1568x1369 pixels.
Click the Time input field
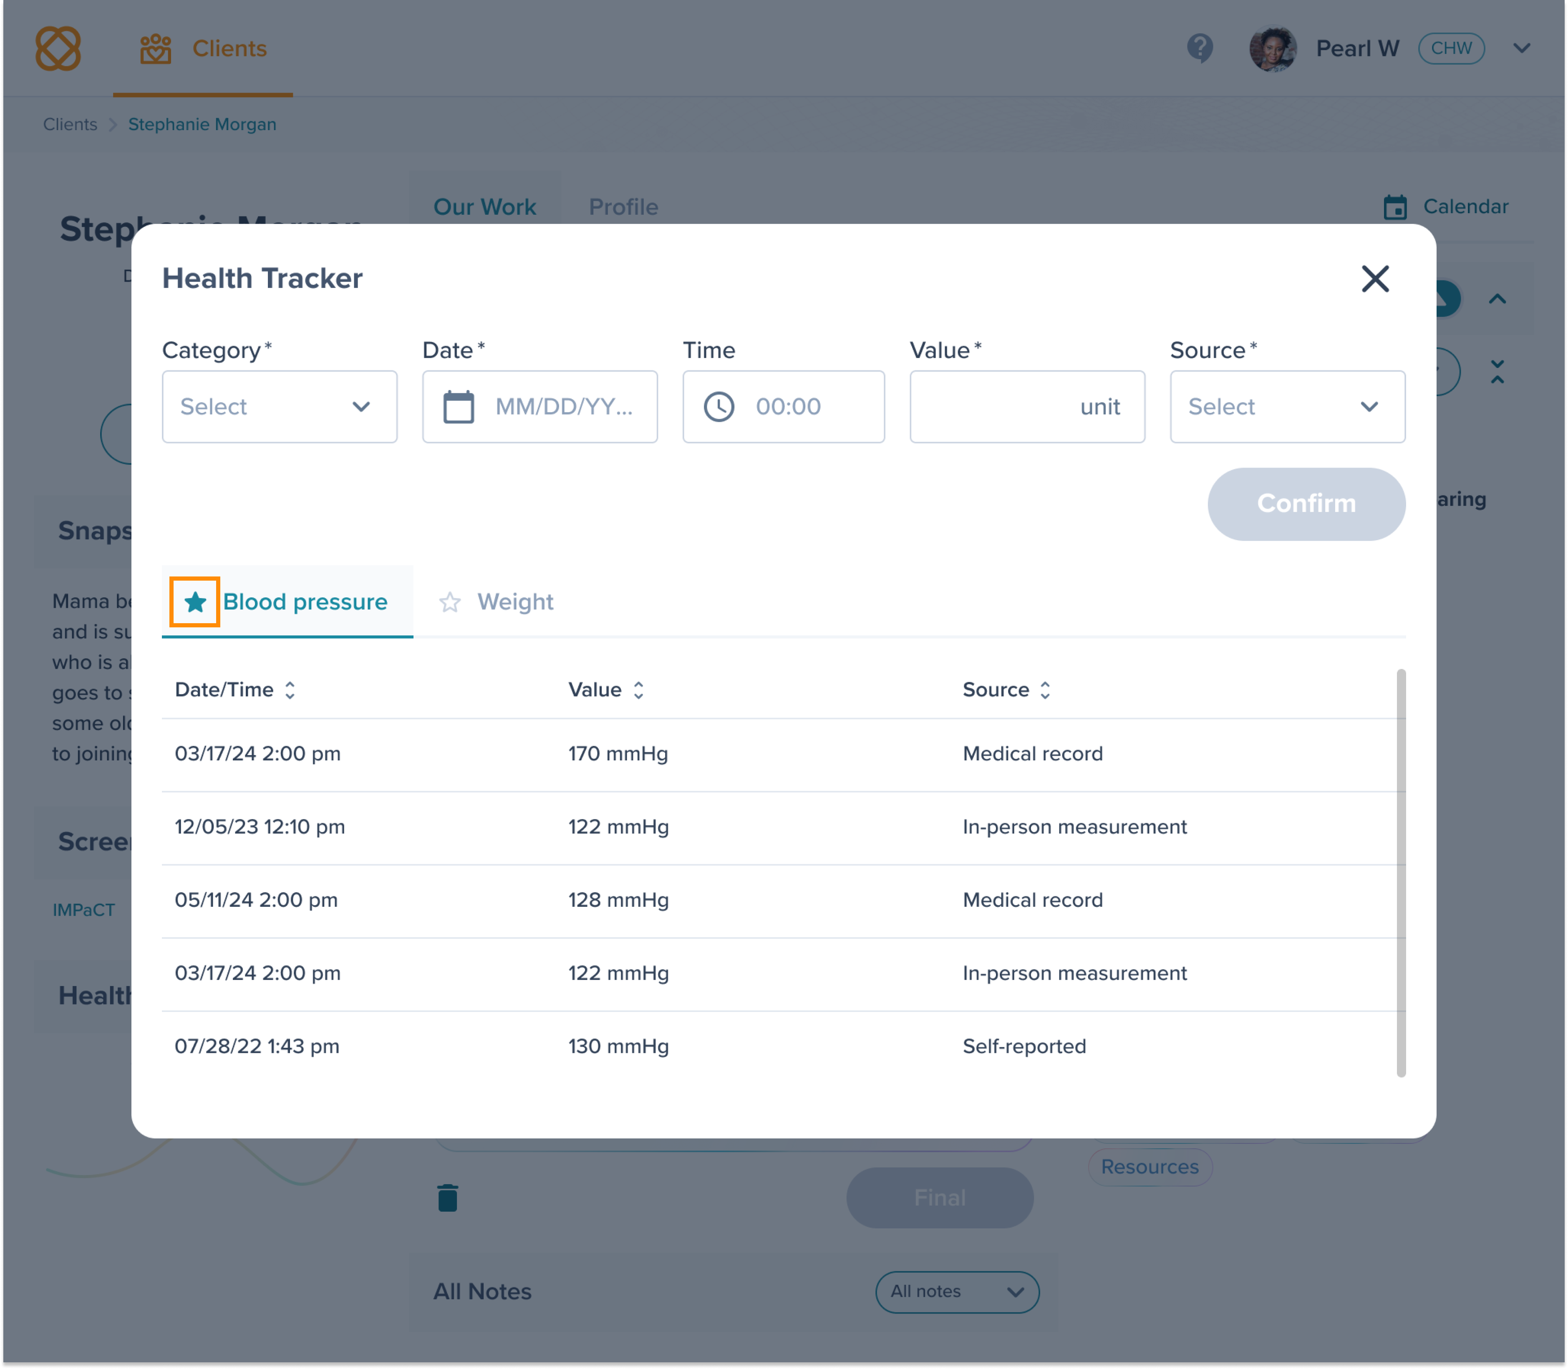coord(783,406)
